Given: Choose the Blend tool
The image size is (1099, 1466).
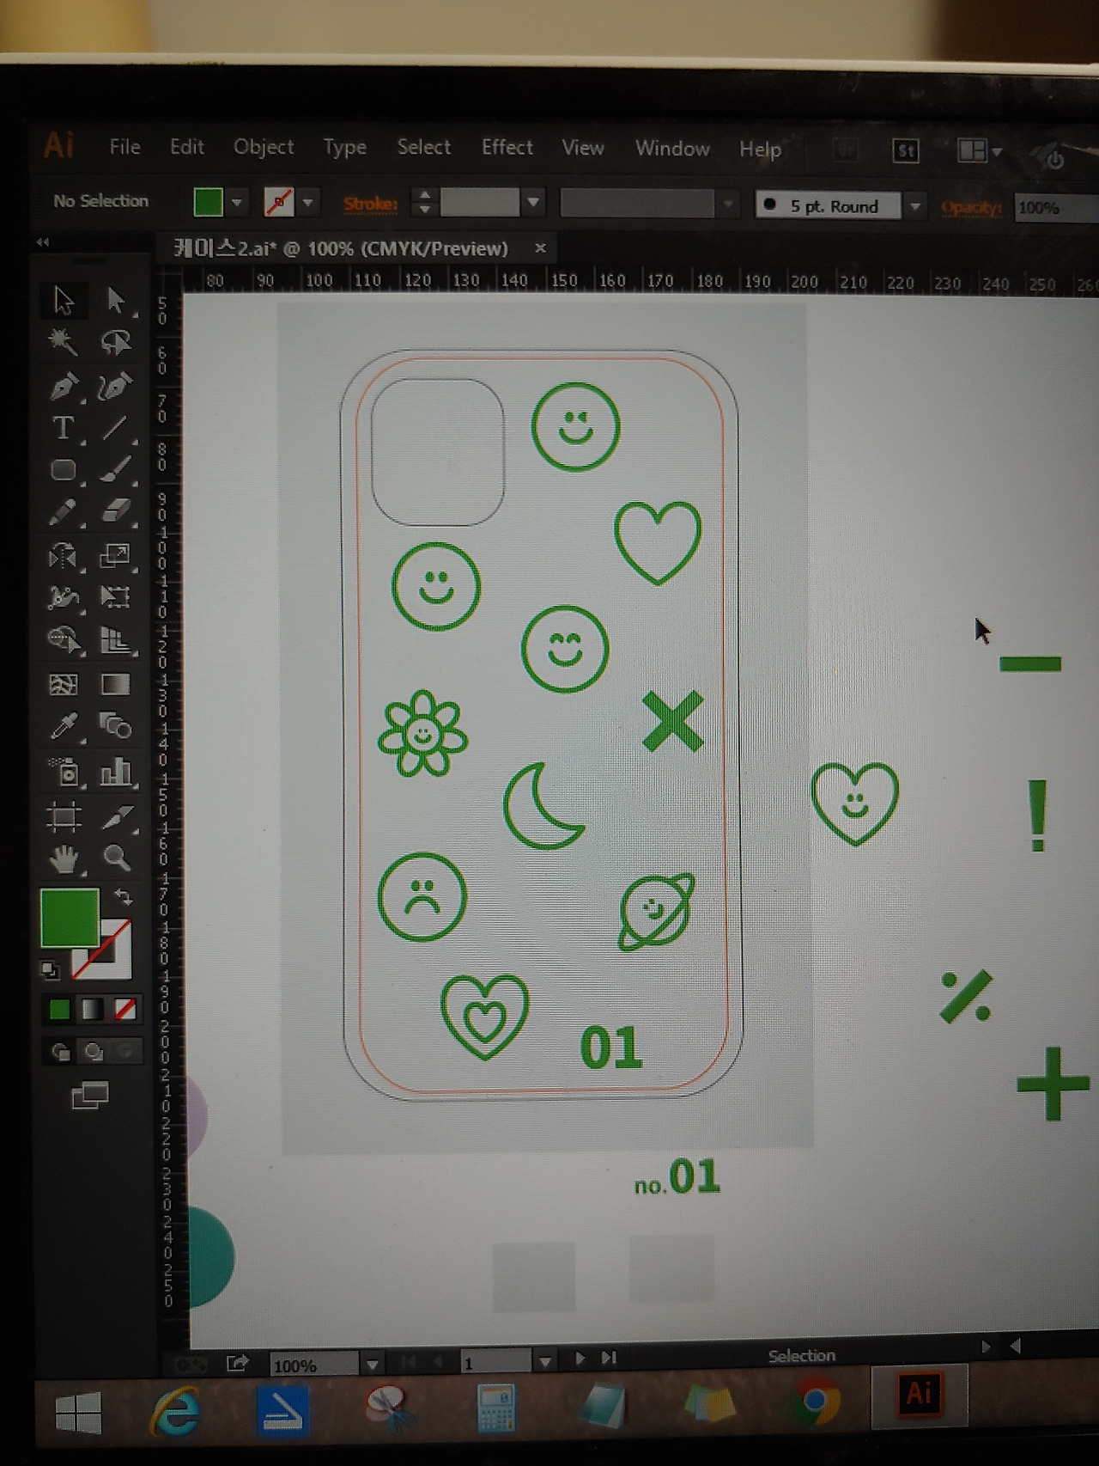Looking at the screenshot, I should [x=116, y=727].
